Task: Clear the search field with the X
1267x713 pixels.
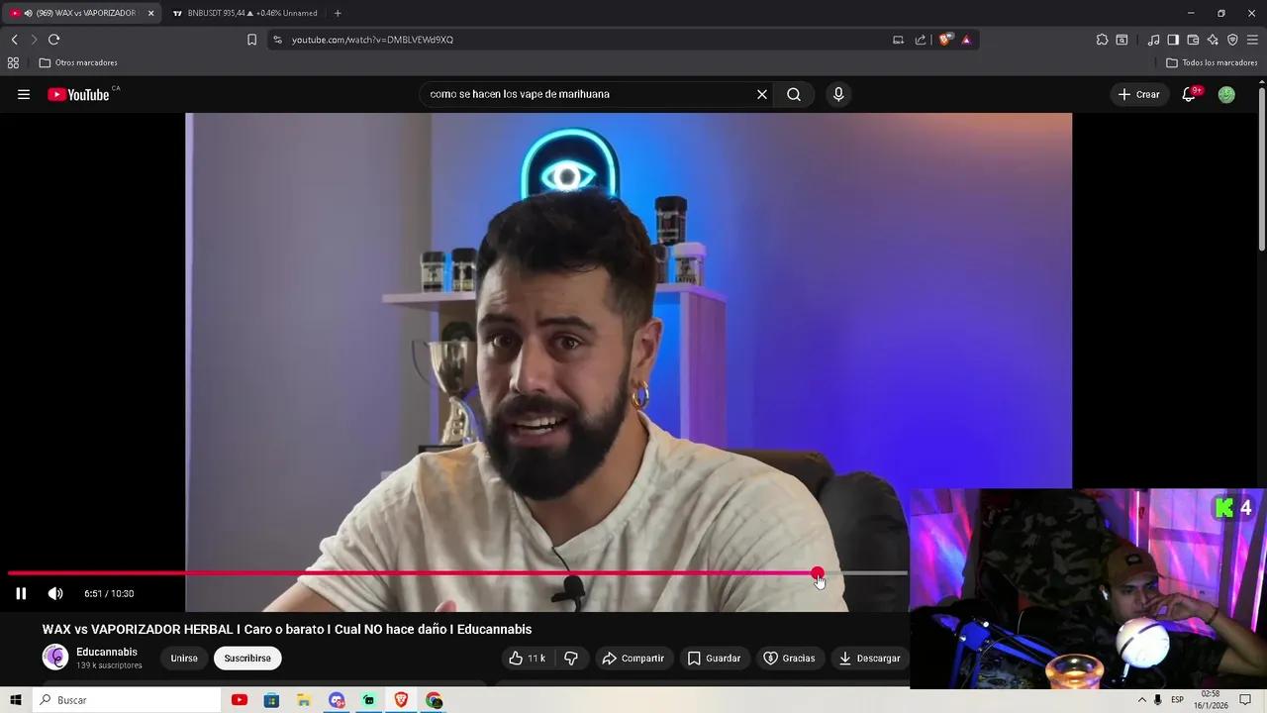Action: [x=761, y=94]
